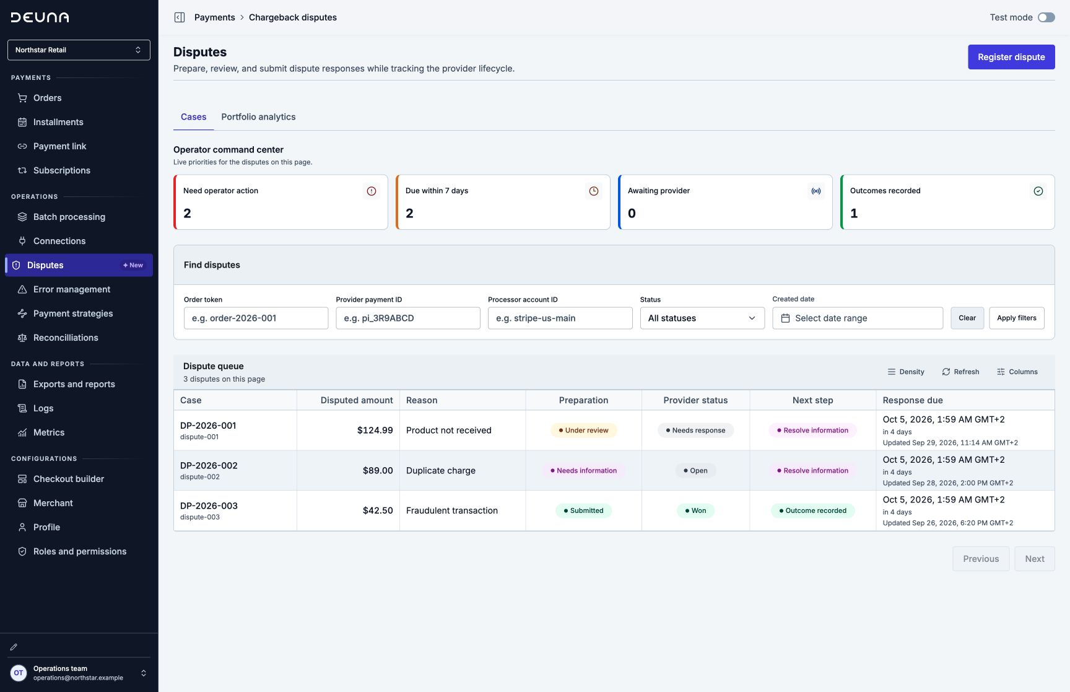Viewport: 1070px width, 692px height.
Task: Click the Need operator action card
Action: coord(281,202)
